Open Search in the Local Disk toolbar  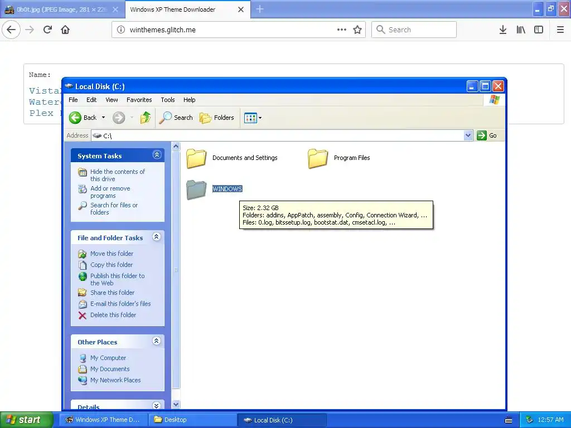click(176, 118)
